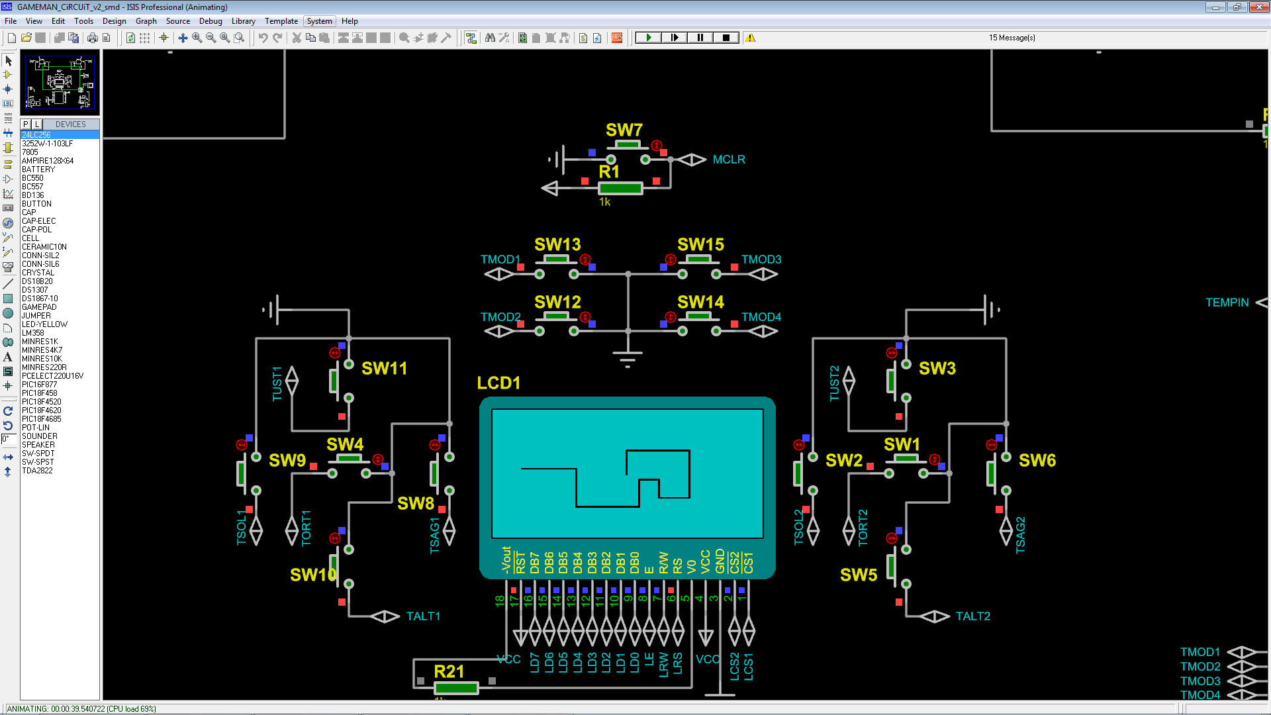Start simulation with the play button
Image resolution: width=1271 pixels, height=715 pixels.
pos(649,38)
